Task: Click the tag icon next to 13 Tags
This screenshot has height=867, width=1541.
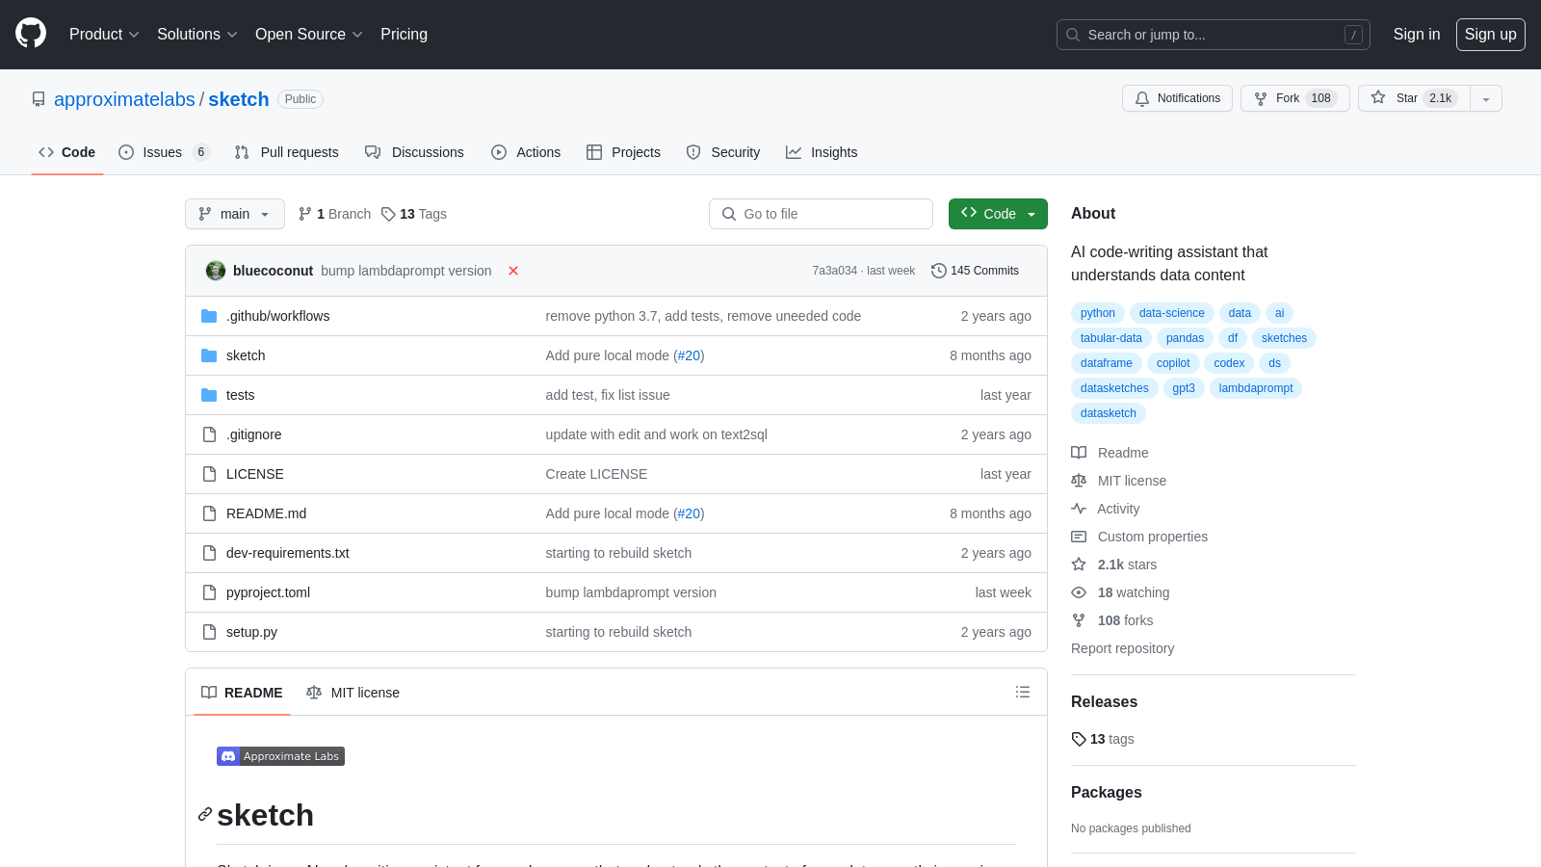Action: (388, 214)
